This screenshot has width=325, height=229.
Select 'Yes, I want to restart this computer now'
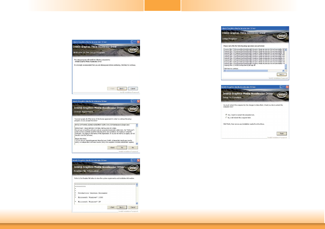point(227,115)
